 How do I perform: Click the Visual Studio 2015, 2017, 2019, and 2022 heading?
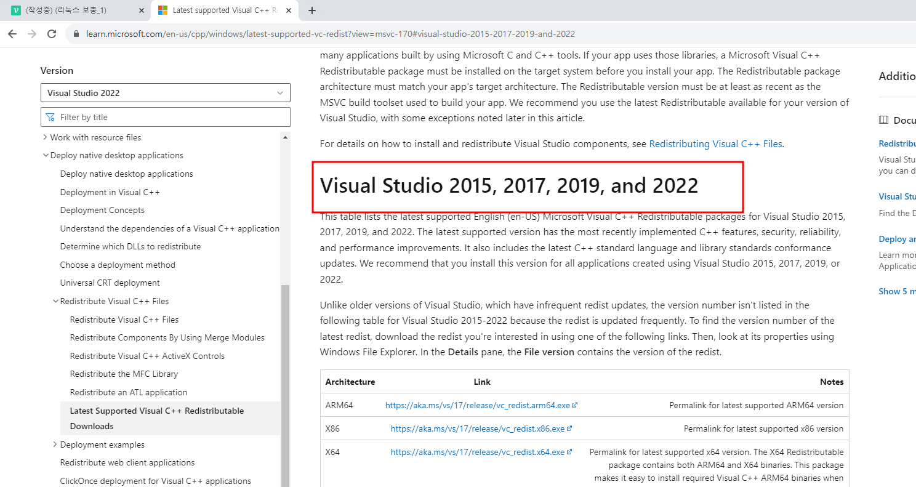[509, 185]
